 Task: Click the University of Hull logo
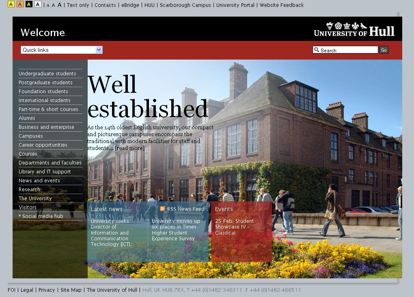click(x=354, y=30)
